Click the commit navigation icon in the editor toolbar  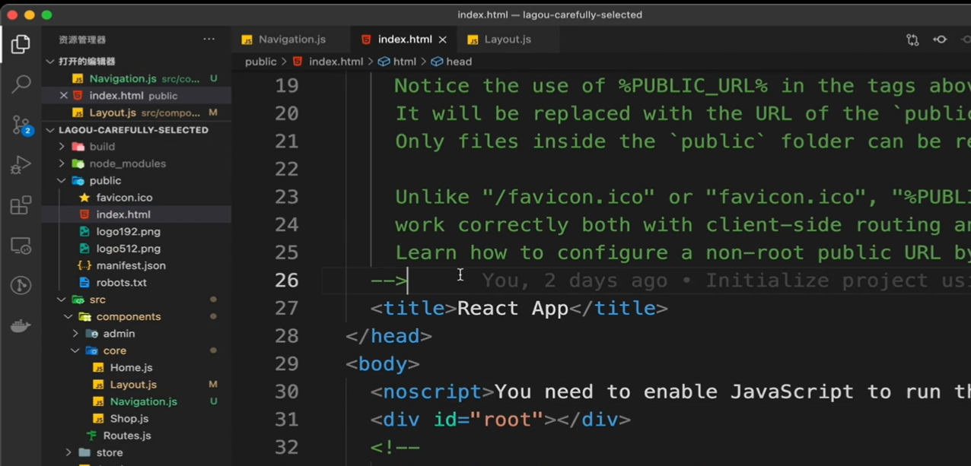pos(940,40)
